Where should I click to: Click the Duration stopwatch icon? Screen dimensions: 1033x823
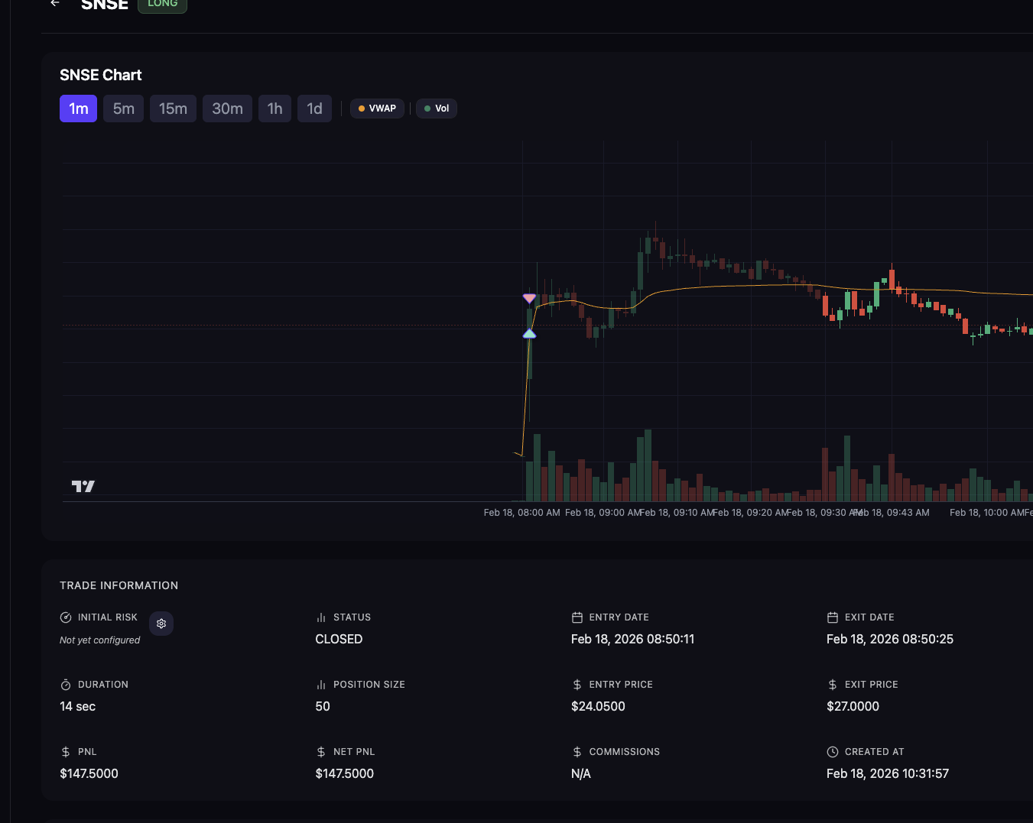(66, 685)
